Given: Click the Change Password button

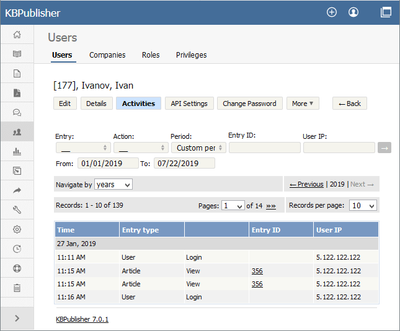Looking at the screenshot, I should 249,104.
